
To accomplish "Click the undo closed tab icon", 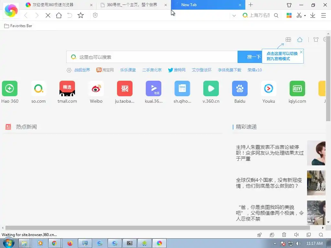I will coord(70,15).
